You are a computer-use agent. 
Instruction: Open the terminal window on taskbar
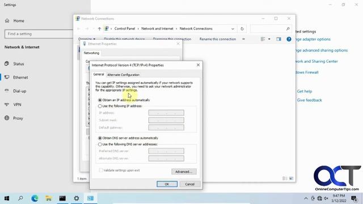click(62, 198)
